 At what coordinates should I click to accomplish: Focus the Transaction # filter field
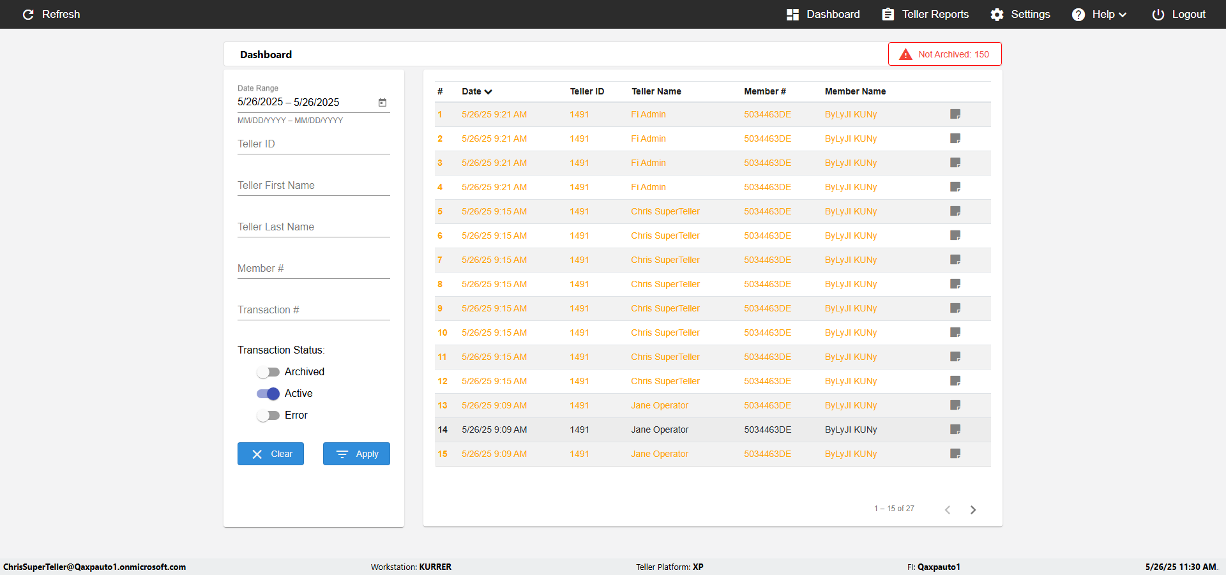pos(314,310)
